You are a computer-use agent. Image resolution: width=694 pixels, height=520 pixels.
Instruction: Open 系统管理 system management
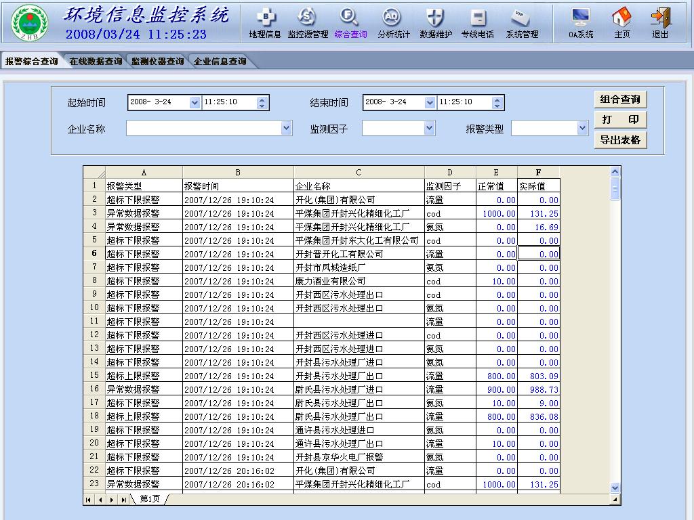pyautogui.click(x=522, y=23)
